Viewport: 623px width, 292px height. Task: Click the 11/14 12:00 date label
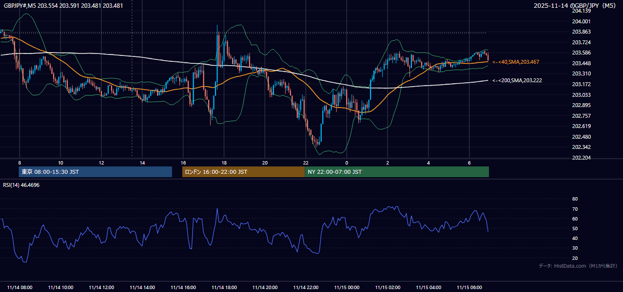(x=101, y=287)
